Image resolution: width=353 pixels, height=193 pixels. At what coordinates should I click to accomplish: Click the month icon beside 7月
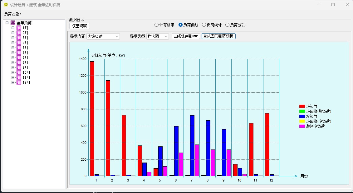(19, 57)
